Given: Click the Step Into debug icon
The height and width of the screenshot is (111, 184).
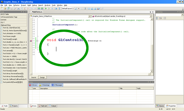Looking at the screenshot, I should click(x=59, y=9).
